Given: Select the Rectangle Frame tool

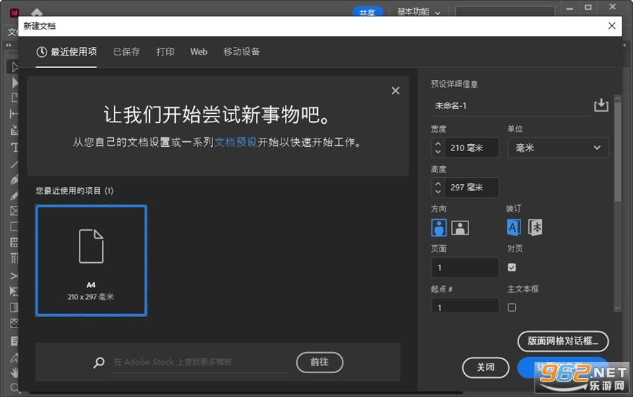Looking at the screenshot, I should [15, 211].
